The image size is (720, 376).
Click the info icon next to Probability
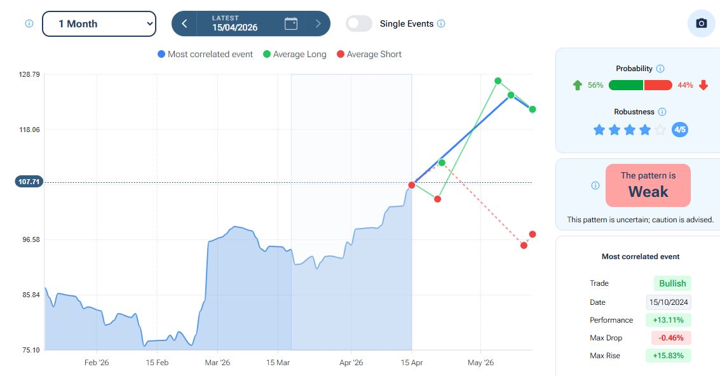click(660, 69)
